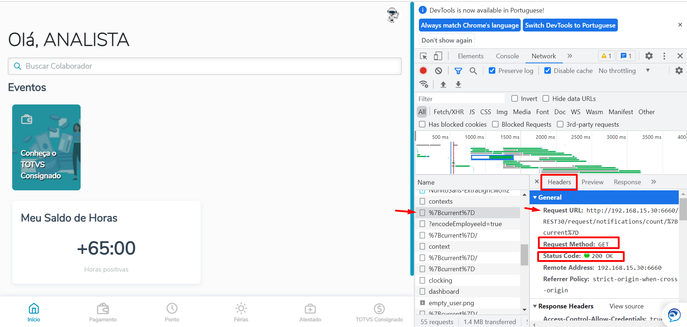Open the Pagamento section
This screenshot has width=687, height=327.
click(103, 312)
